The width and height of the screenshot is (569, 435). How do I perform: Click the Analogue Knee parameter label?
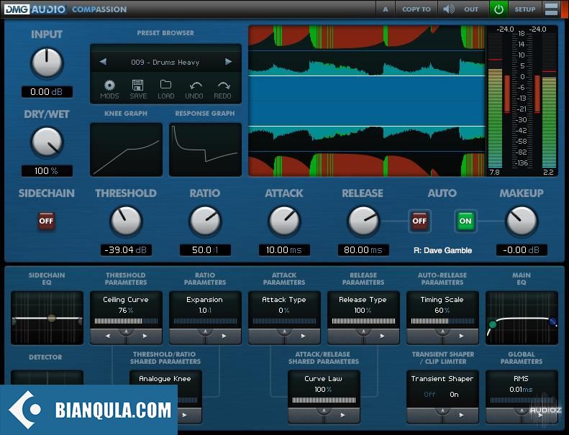point(165,378)
